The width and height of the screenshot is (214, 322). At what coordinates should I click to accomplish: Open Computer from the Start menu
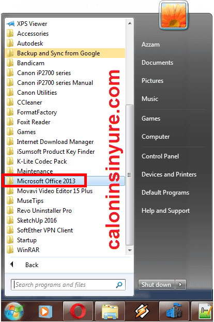(156, 137)
